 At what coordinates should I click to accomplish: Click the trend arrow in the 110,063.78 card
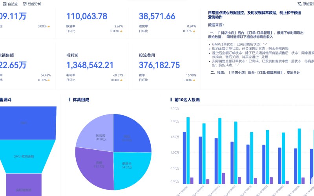tap(121, 31)
